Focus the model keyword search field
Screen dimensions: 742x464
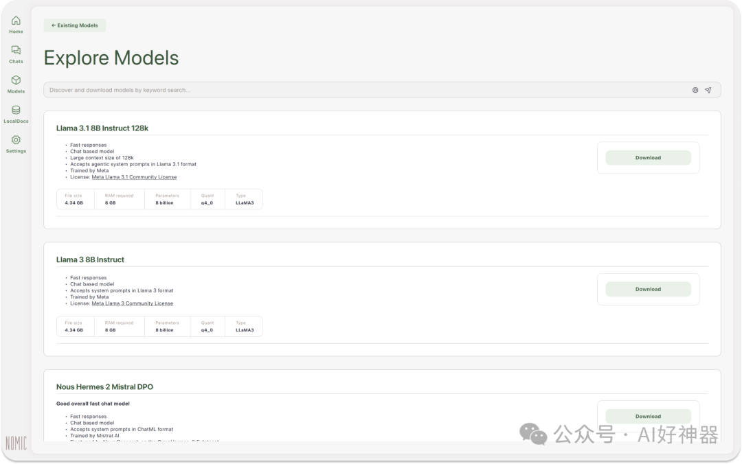point(382,90)
